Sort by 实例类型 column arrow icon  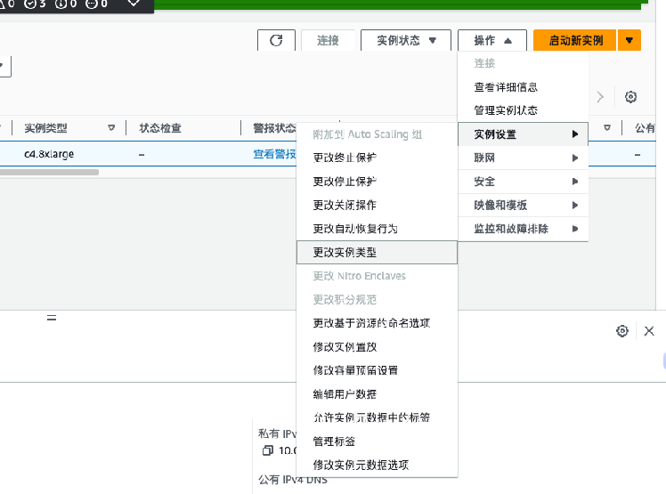pos(111,128)
